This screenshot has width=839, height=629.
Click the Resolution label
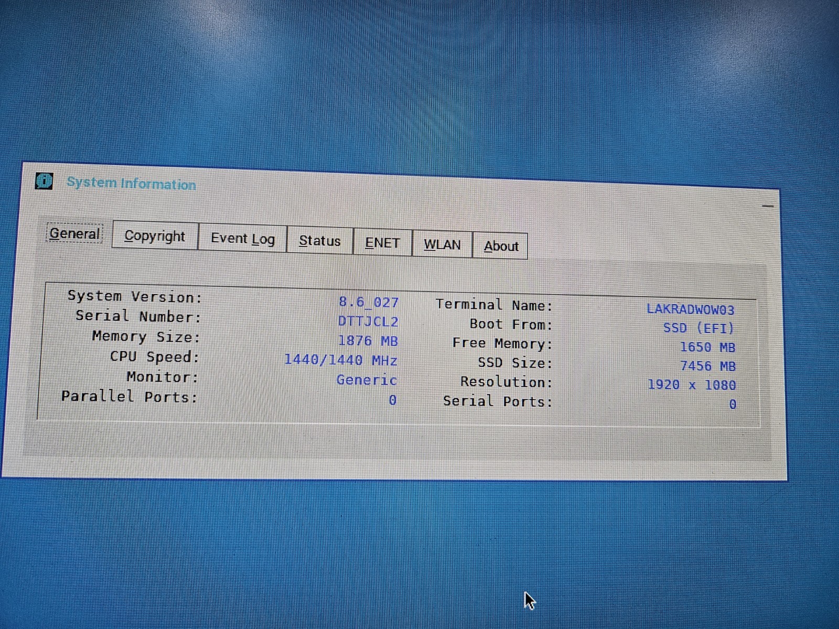(x=507, y=382)
